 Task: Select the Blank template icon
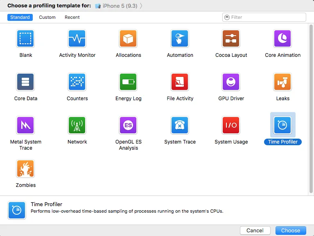pos(25,38)
